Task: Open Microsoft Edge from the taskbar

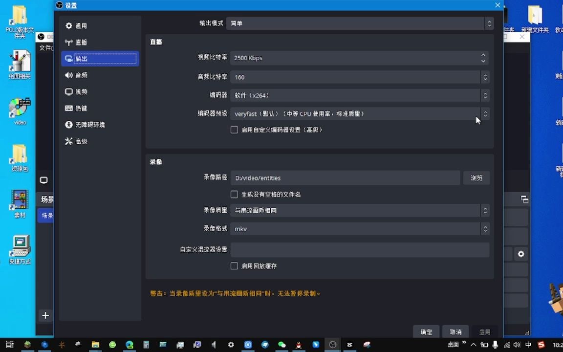Action: point(129,345)
